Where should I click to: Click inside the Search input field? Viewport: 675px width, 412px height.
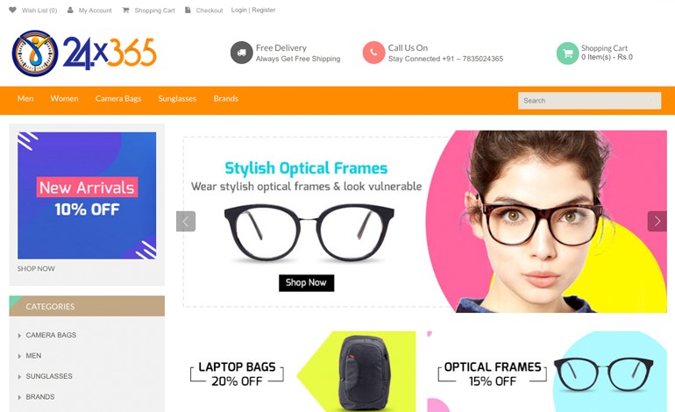tap(589, 101)
